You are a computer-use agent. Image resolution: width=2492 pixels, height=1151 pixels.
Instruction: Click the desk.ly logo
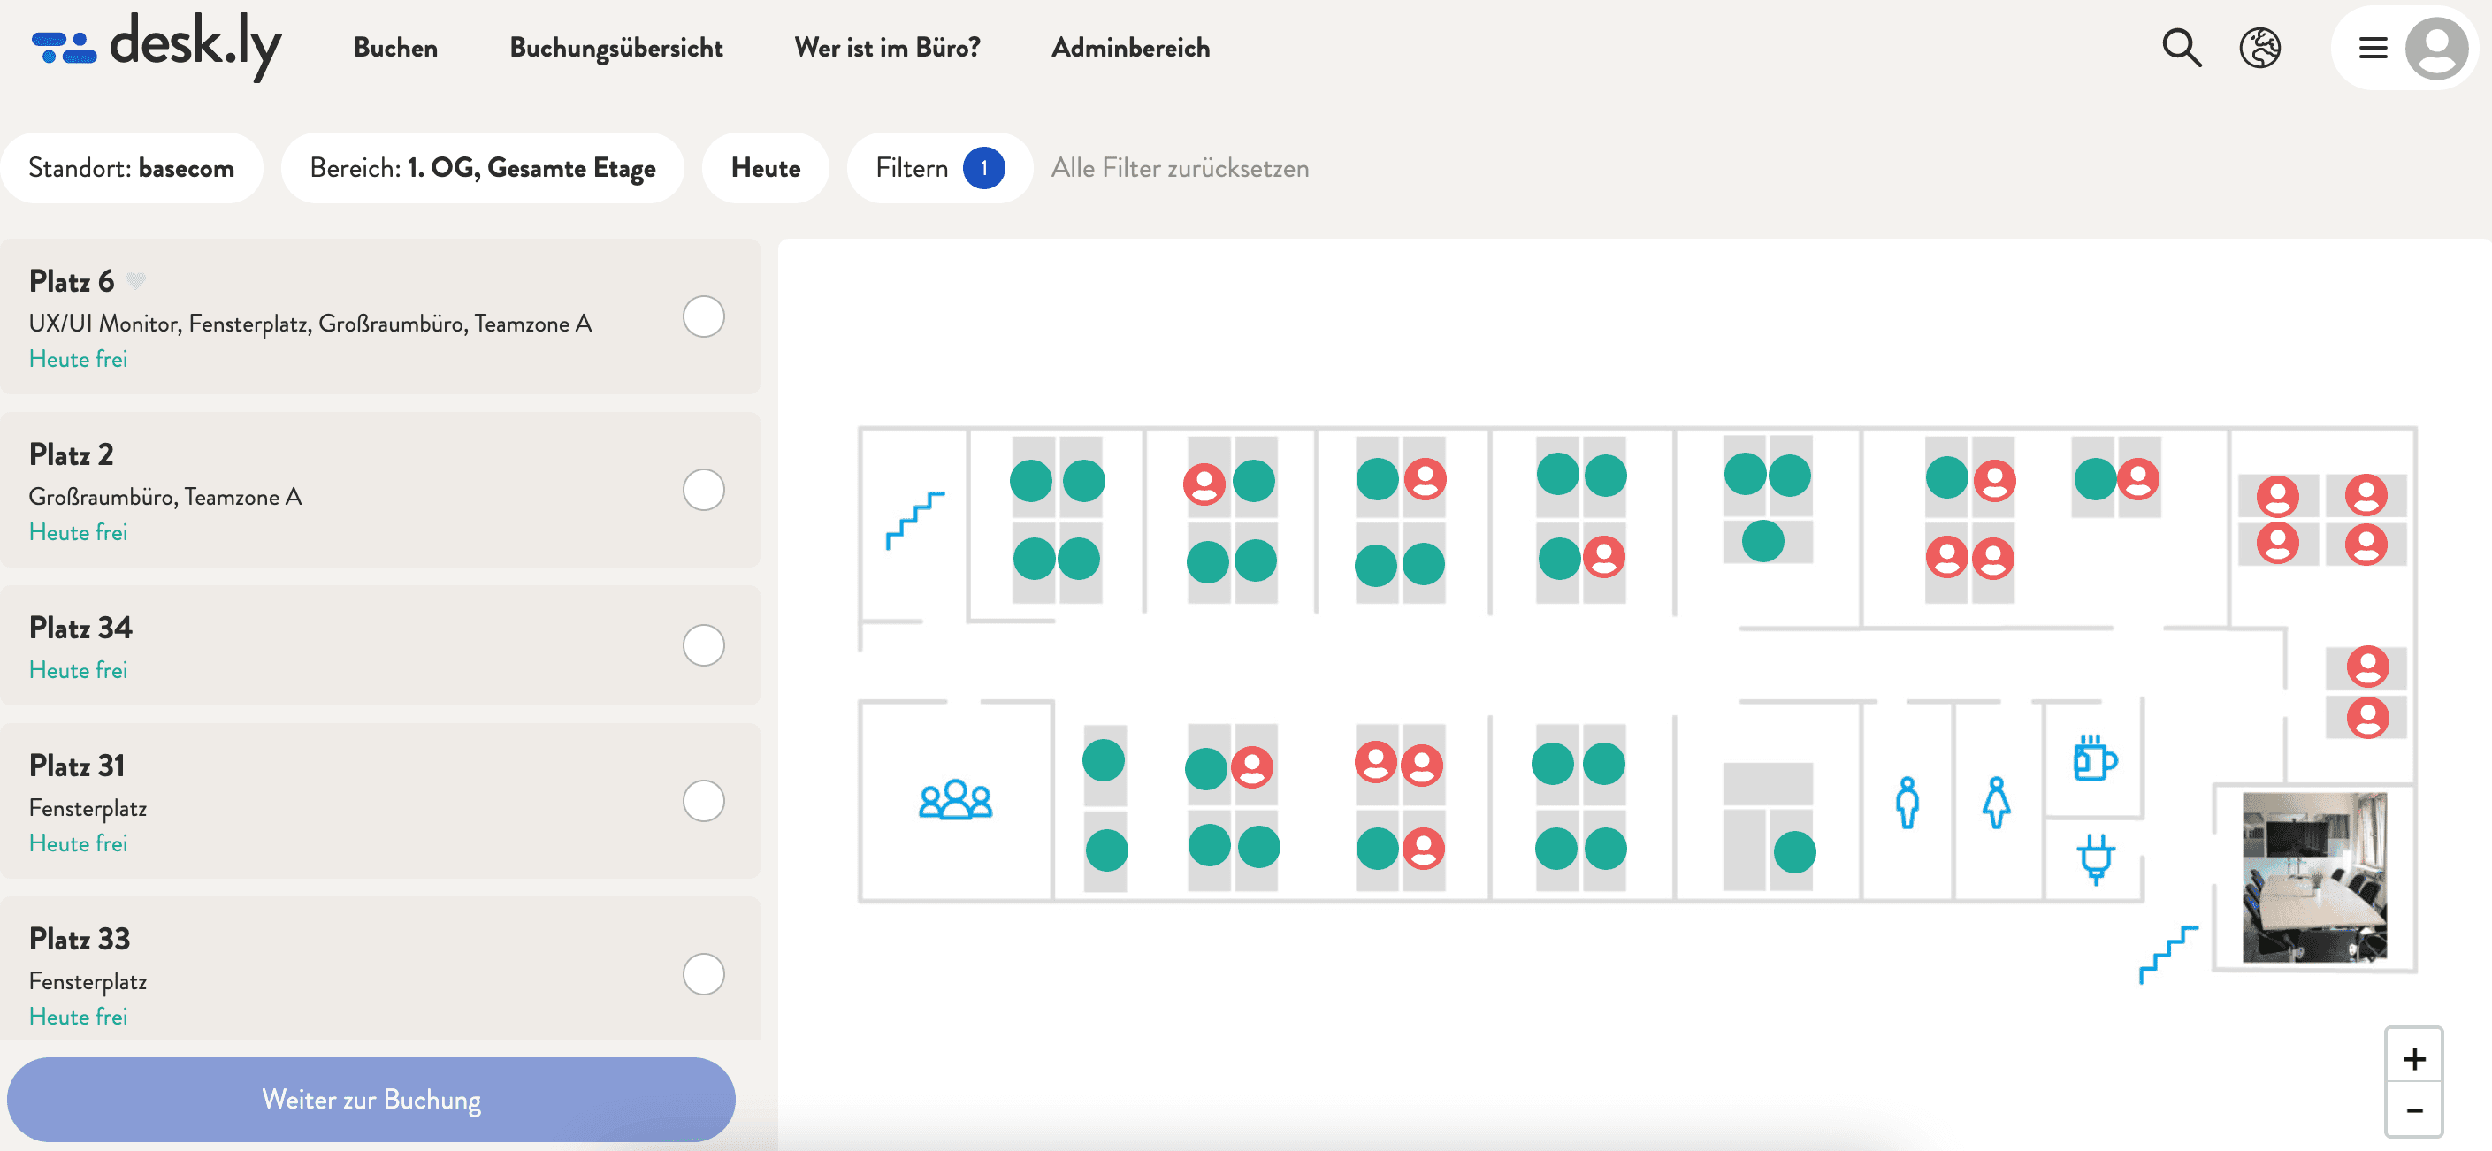(155, 47)
